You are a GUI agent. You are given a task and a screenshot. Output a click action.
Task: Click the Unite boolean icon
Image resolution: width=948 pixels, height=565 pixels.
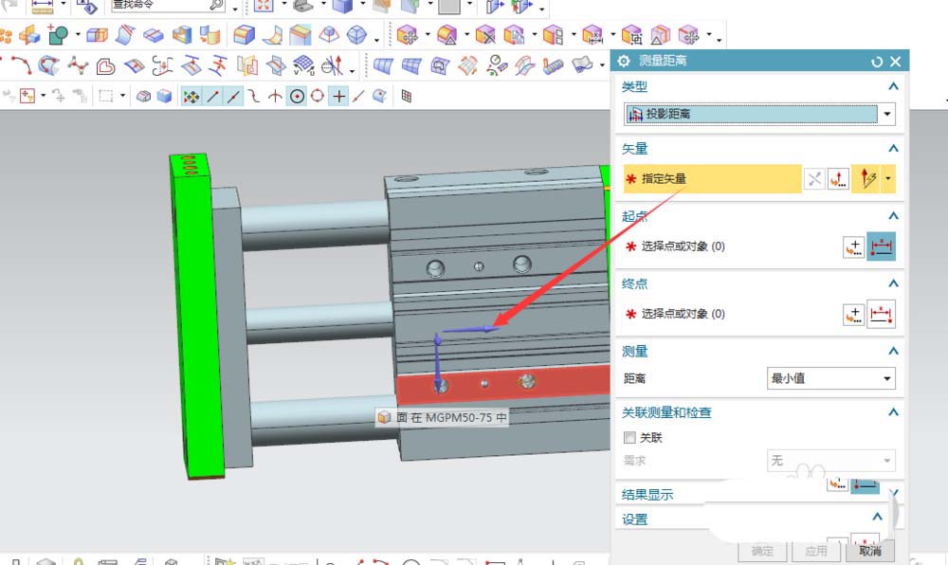(59, 35)
